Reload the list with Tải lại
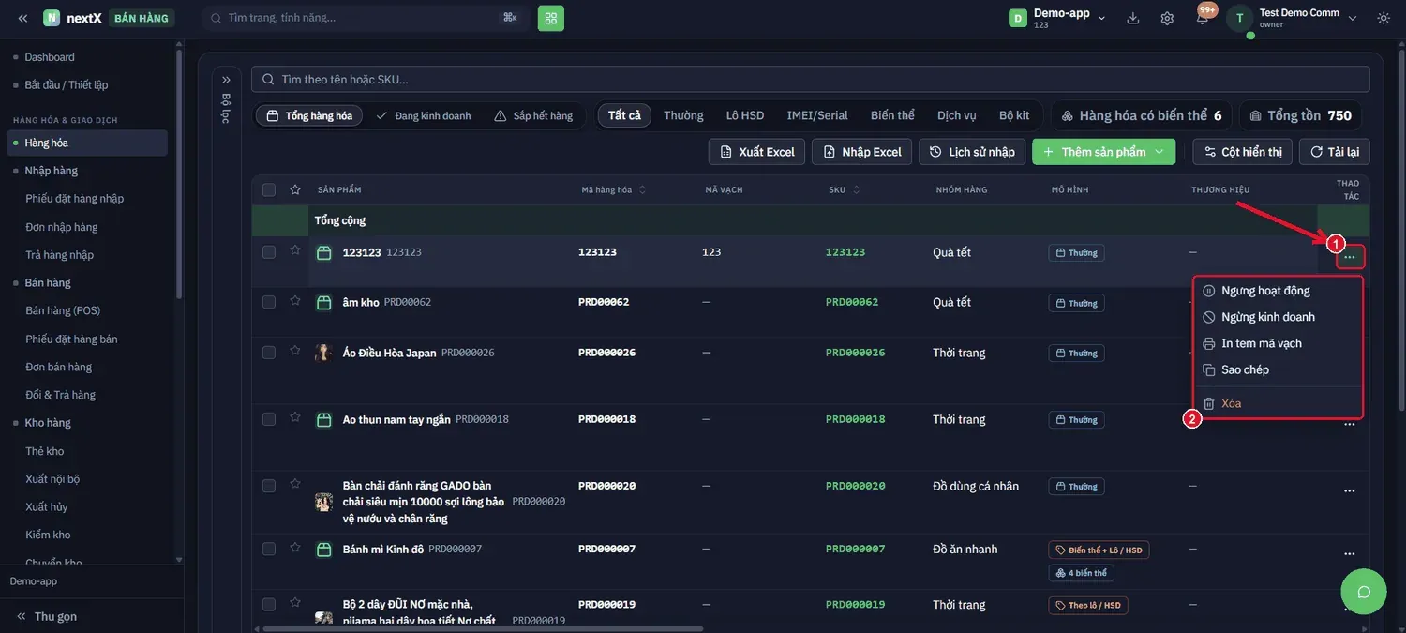Viewport: 1406px width, 633px height. pos(1335,152)
